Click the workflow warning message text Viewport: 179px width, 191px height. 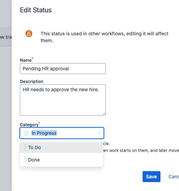click(x=104, y=37)
